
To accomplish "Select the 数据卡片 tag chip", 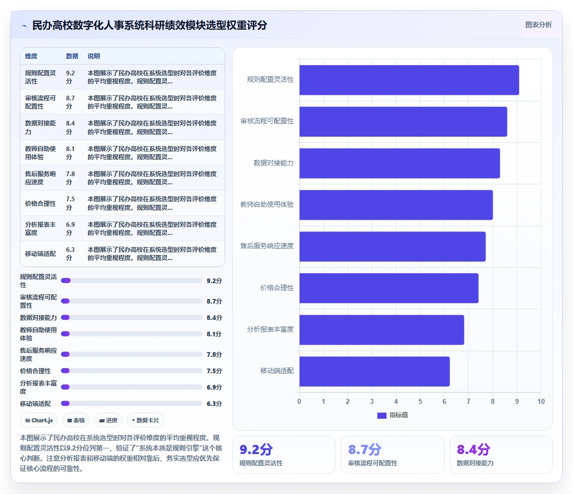I will coord(145,420).
